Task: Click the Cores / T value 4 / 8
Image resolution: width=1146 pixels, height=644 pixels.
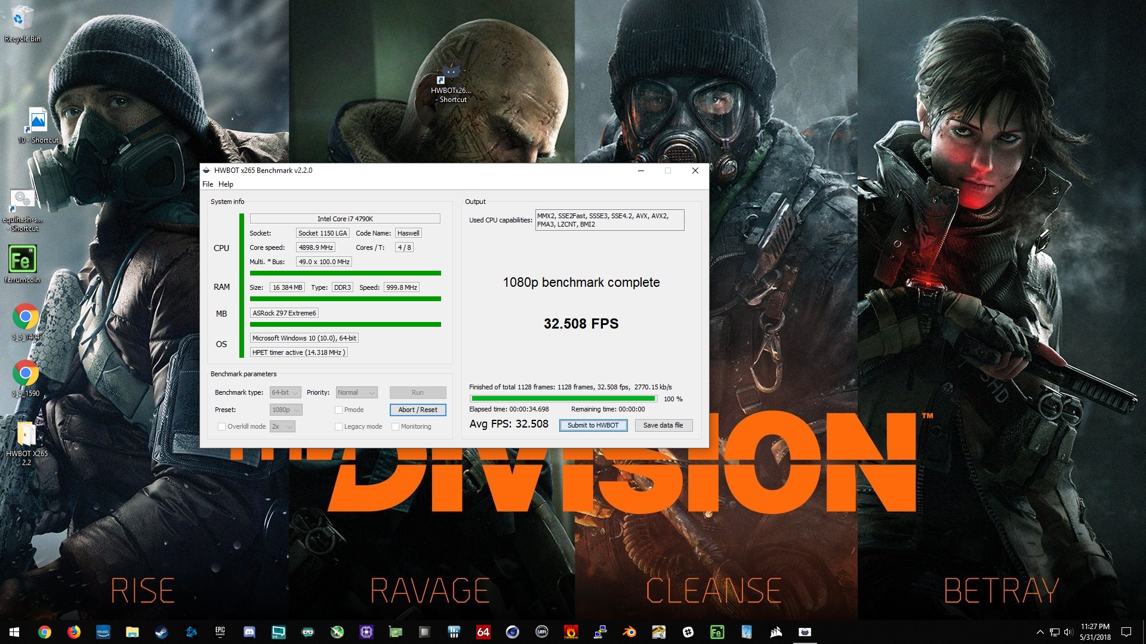Action: (x=404, y=247)
